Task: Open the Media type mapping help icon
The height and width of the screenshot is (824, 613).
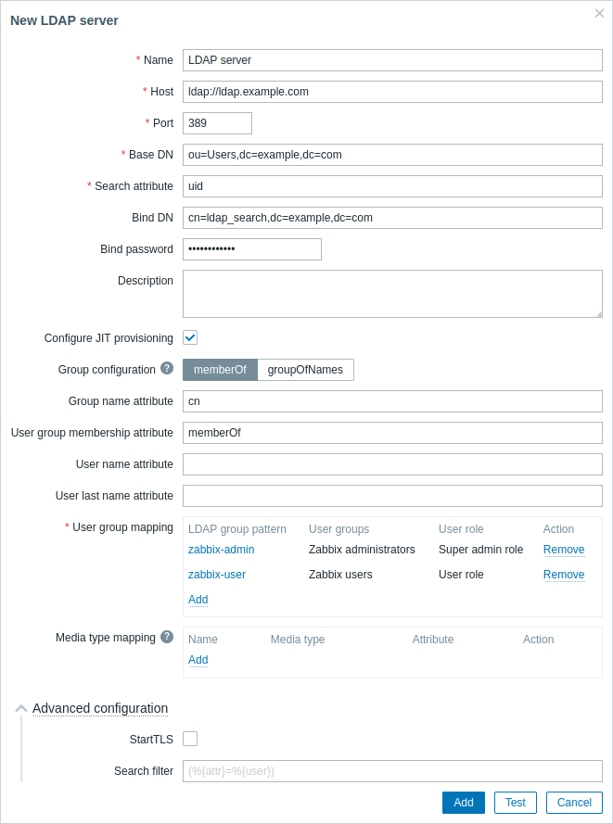Action: tap(167, 637)
